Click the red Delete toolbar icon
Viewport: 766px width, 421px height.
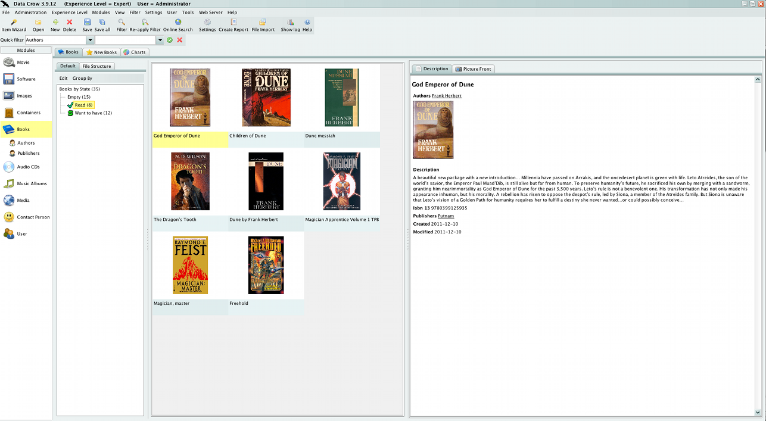click(70, 25)
